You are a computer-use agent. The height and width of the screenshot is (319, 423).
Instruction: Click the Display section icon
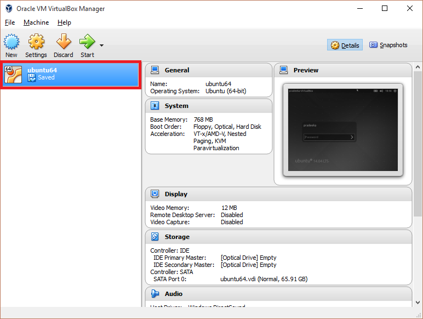click(x=155, y=194)
